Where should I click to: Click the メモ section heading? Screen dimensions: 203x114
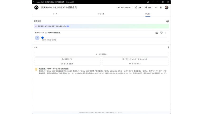coord(36,47)
